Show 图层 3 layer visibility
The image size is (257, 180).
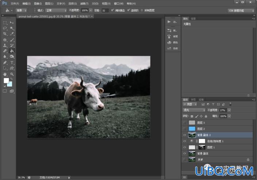click(184, 123)
